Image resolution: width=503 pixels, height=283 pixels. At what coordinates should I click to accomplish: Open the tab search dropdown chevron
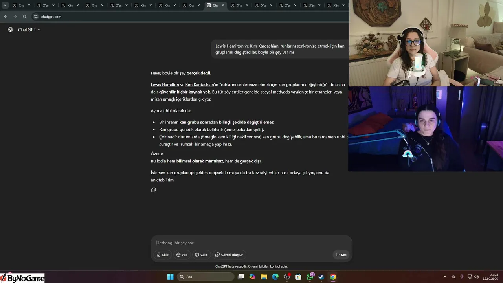5,6
